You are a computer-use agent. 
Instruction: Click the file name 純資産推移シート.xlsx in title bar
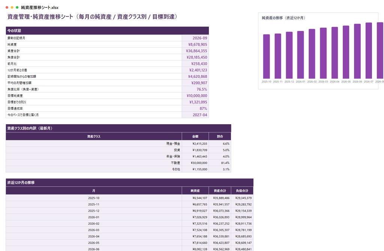tap(40, 8)
